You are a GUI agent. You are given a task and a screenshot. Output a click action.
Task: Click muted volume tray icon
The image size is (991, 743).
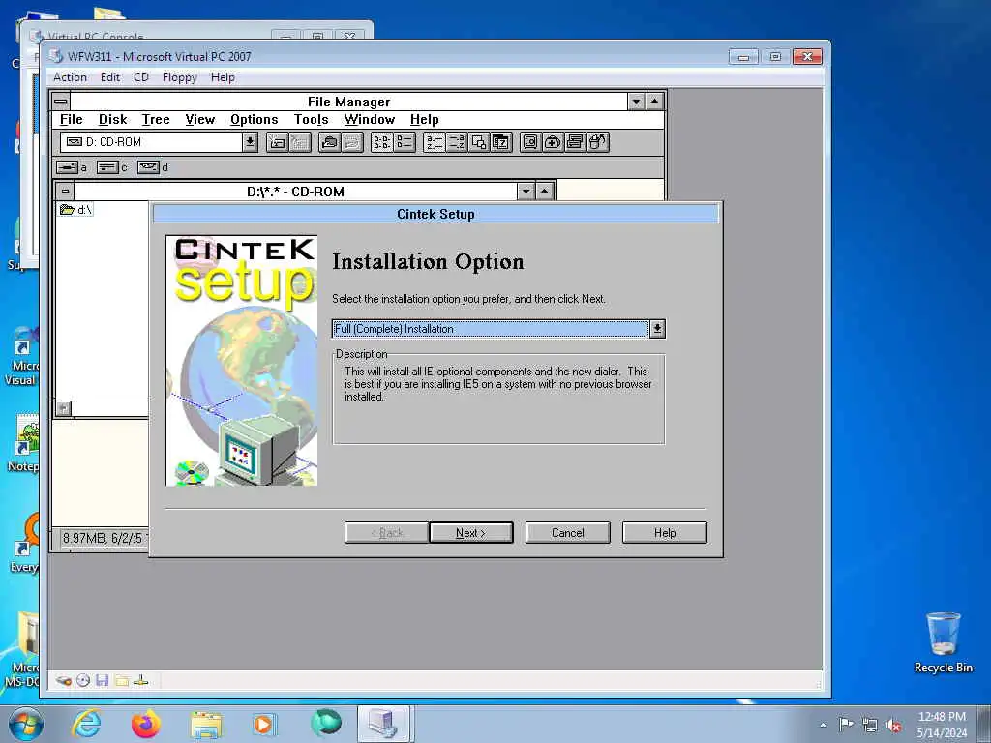(893, 726)
